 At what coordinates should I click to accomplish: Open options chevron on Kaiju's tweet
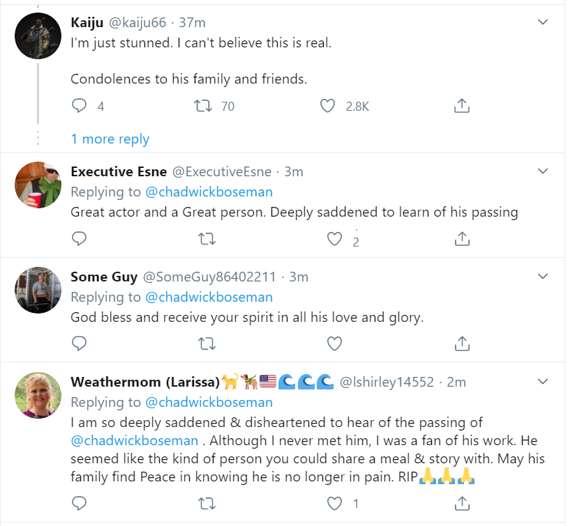coord(544,24)
